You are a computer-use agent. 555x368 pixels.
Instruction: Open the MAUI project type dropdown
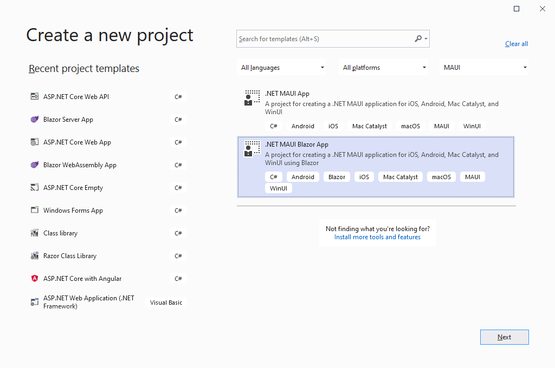(484, 67)
